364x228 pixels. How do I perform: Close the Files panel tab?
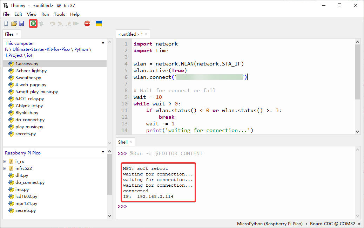click(x=17, y=34)
